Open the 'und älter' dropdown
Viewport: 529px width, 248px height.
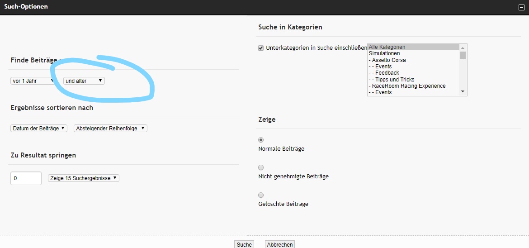click(84, 81)
